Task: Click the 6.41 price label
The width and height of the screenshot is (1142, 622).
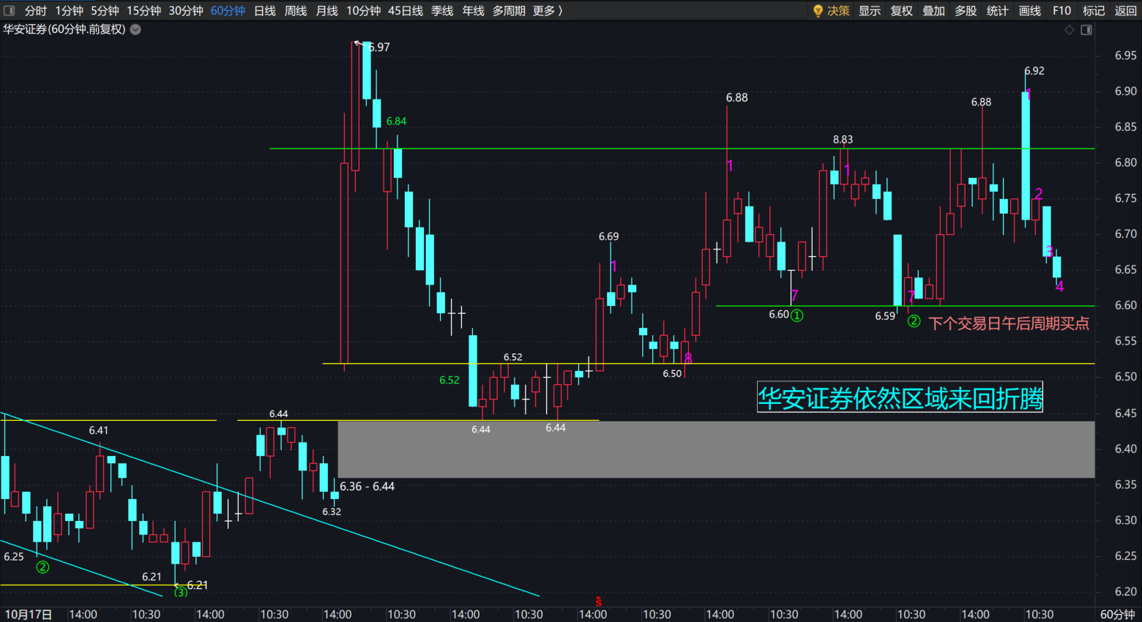Action: pyautogui.click(x=98, y=430)
